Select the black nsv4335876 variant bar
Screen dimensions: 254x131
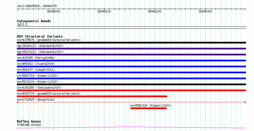click(x=131, y=43)
